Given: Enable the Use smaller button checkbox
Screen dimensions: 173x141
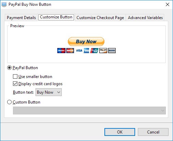Looking at the screenshot, I should pos(15,77).
